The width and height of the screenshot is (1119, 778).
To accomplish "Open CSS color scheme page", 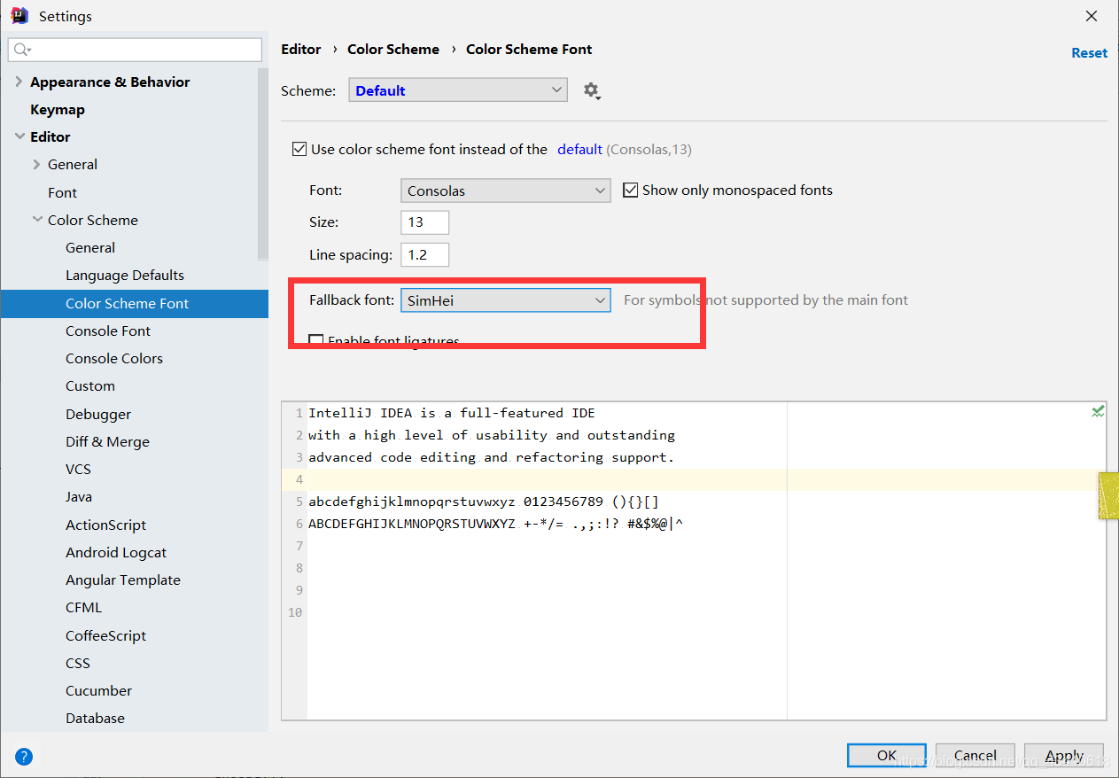I will pyautogui.click(x=78, y=663).
